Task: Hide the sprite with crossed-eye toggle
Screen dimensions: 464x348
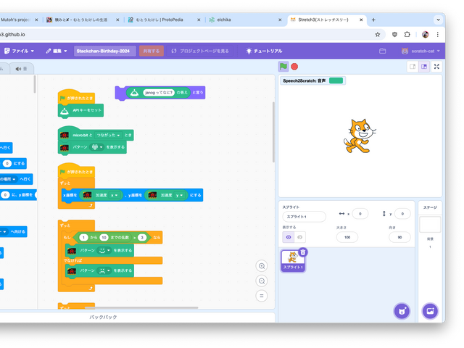Action: pos(301,237)
